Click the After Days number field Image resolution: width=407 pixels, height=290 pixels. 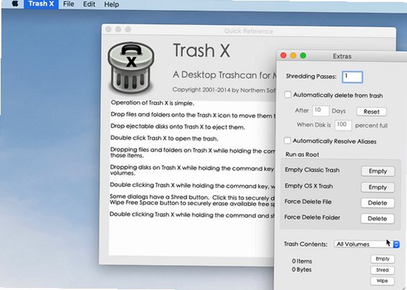point(321,110)
